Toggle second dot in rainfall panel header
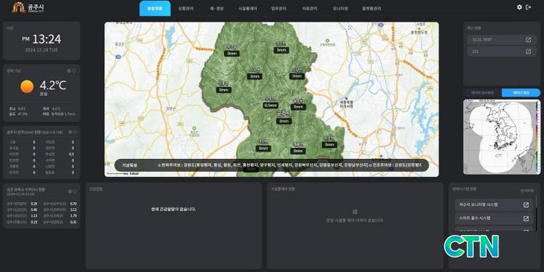This screenshot has width=544, height=272. click(x=74, y=132)
